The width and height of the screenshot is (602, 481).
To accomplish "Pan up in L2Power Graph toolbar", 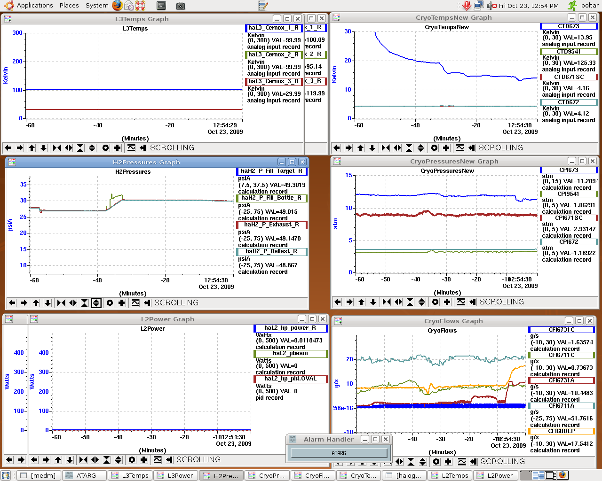I will point(58,460).
